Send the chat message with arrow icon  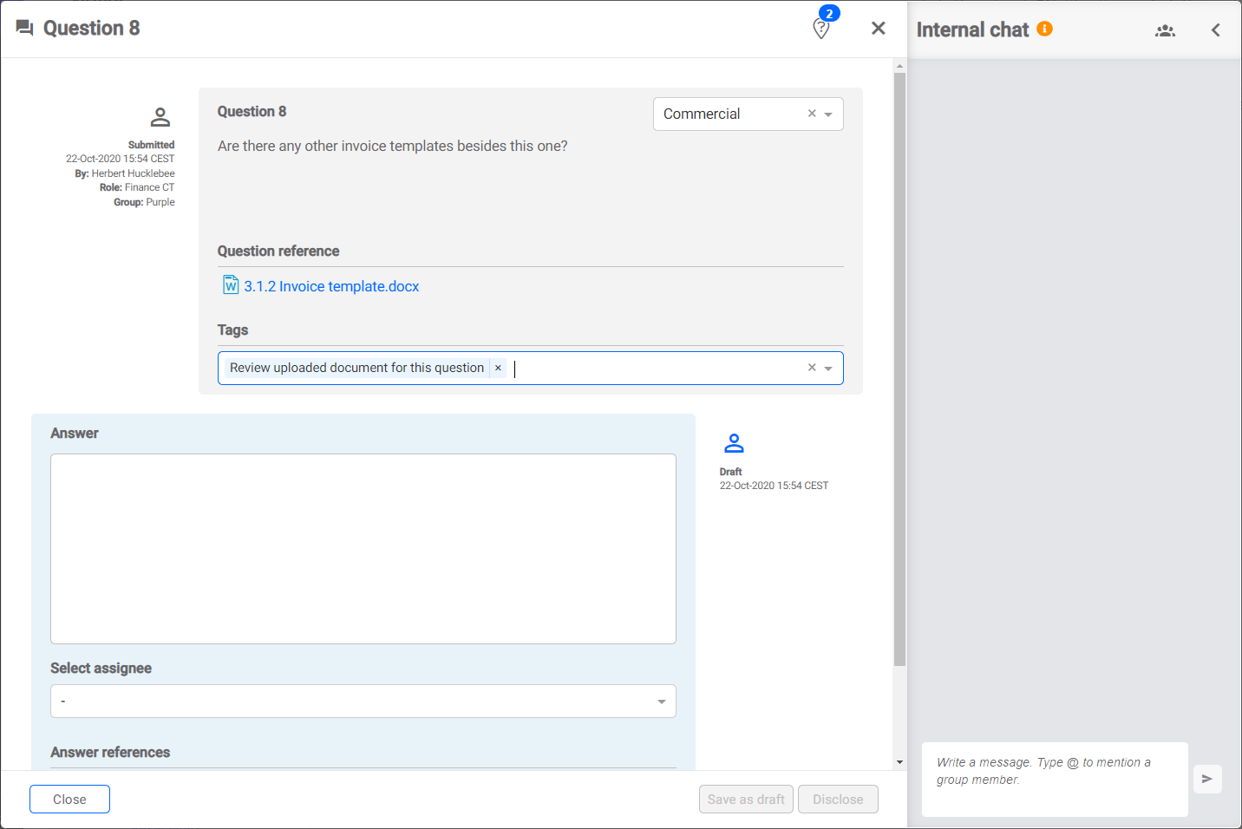[x=1206, y=779]
